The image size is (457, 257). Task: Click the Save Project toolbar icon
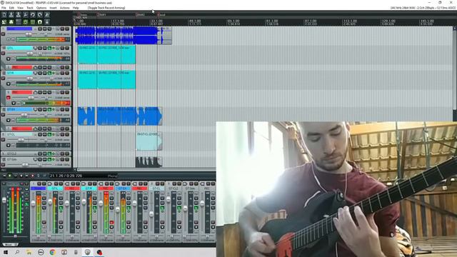click(x=19, y=14)
